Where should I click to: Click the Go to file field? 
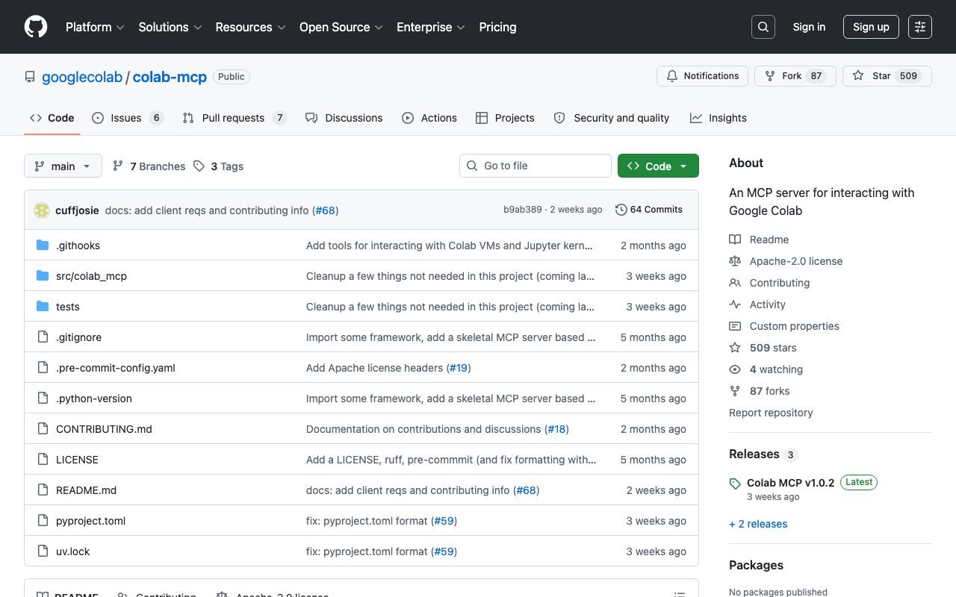[x=535, y=166]
